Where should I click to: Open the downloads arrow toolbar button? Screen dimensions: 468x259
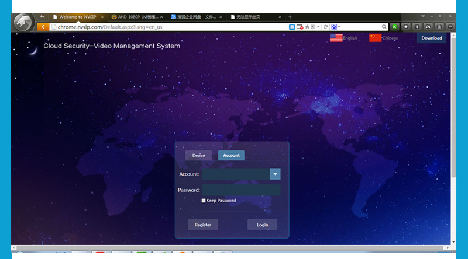pyautogui.click(x=417, y=27)
